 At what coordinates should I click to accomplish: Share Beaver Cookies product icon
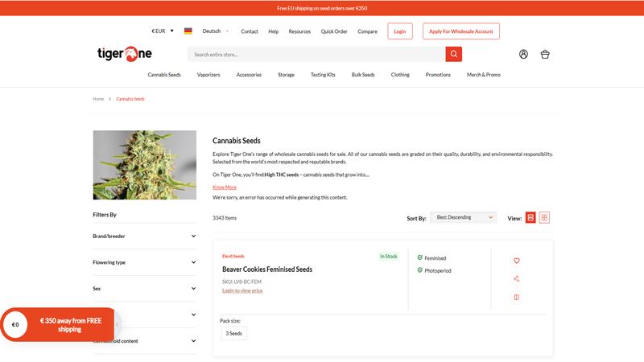pos(517,278)
